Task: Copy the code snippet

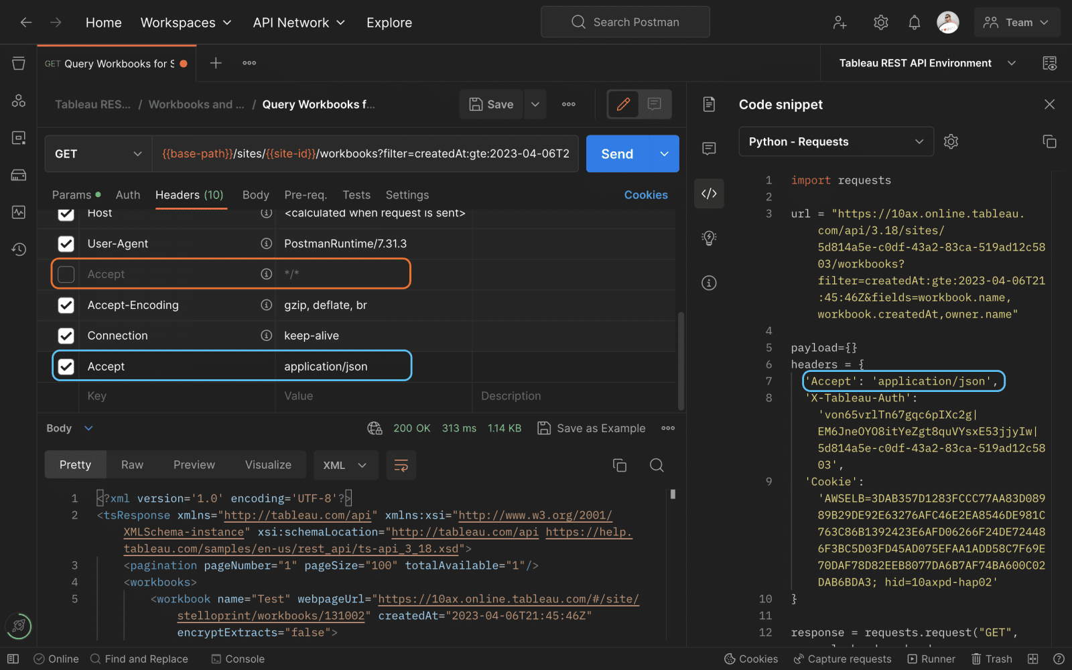Action: click(1049, 141)
